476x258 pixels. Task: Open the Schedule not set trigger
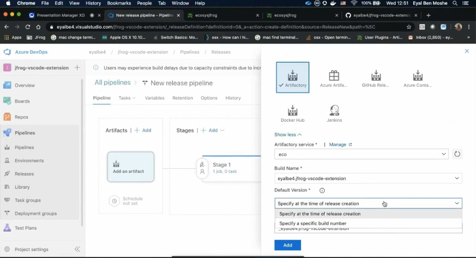tap(126, 201)
